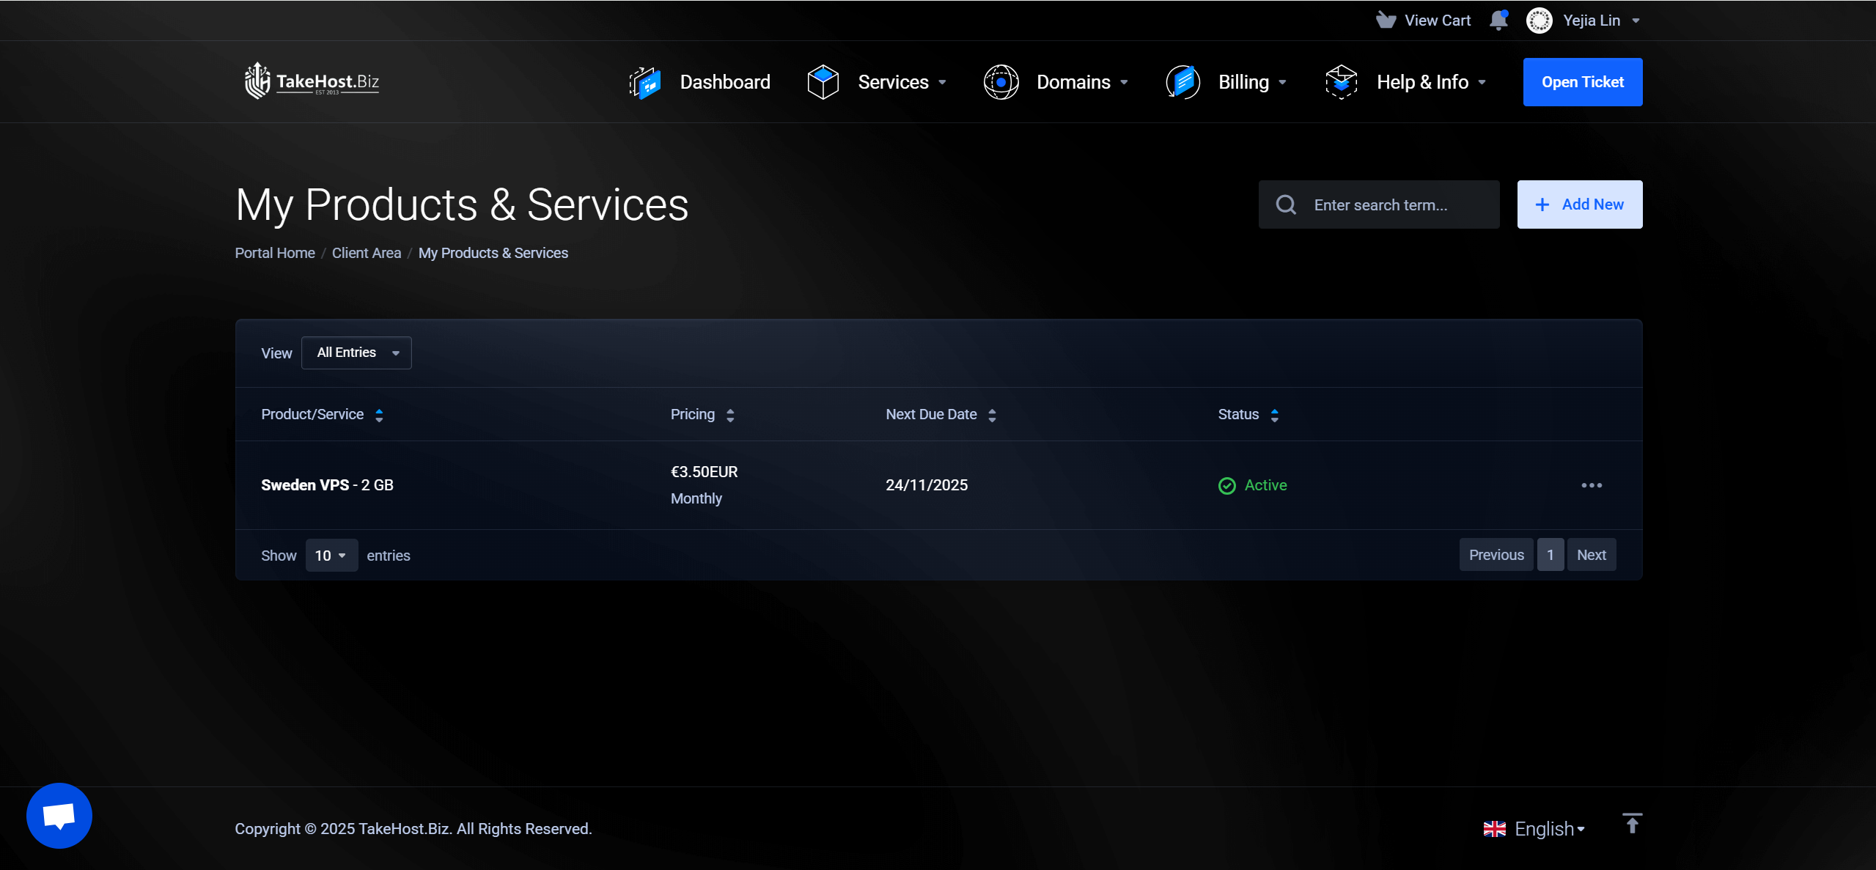The height and width of the screenshot is (870, 1876).
Task: Focus the search term input field
Action: [1379, 204]
